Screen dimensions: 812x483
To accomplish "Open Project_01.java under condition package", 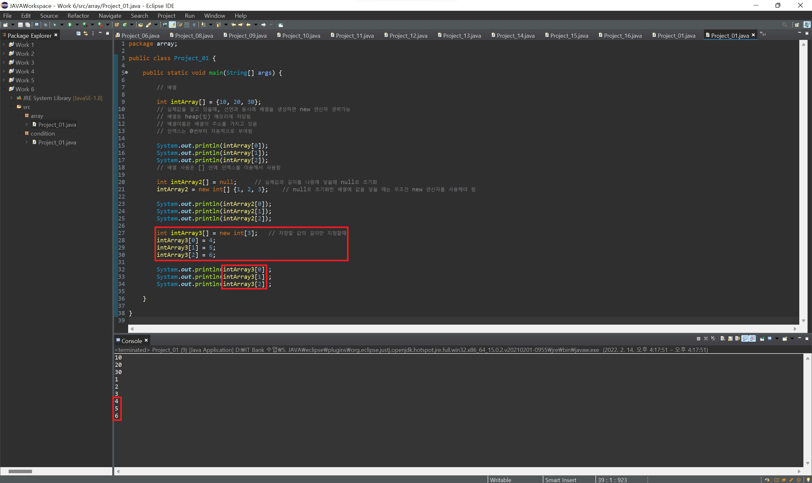I will 57,142.
